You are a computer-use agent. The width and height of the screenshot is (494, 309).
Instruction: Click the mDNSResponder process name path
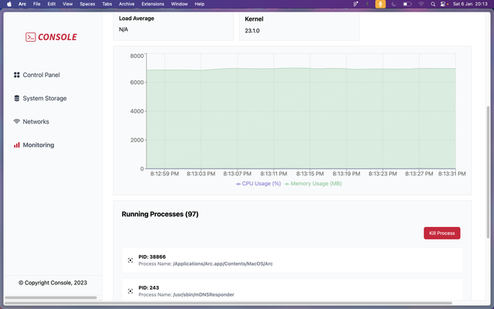click(204, 295)
